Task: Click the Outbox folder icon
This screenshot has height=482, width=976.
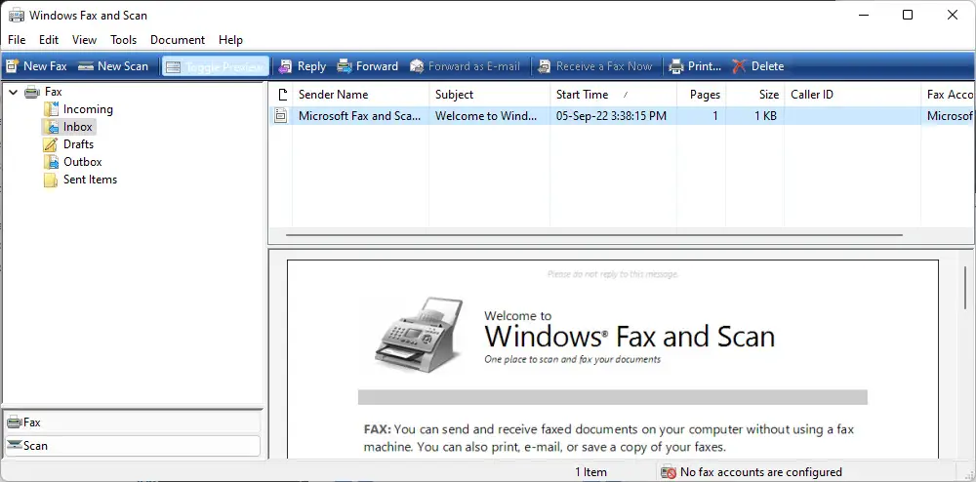Action: click(51, 162)
